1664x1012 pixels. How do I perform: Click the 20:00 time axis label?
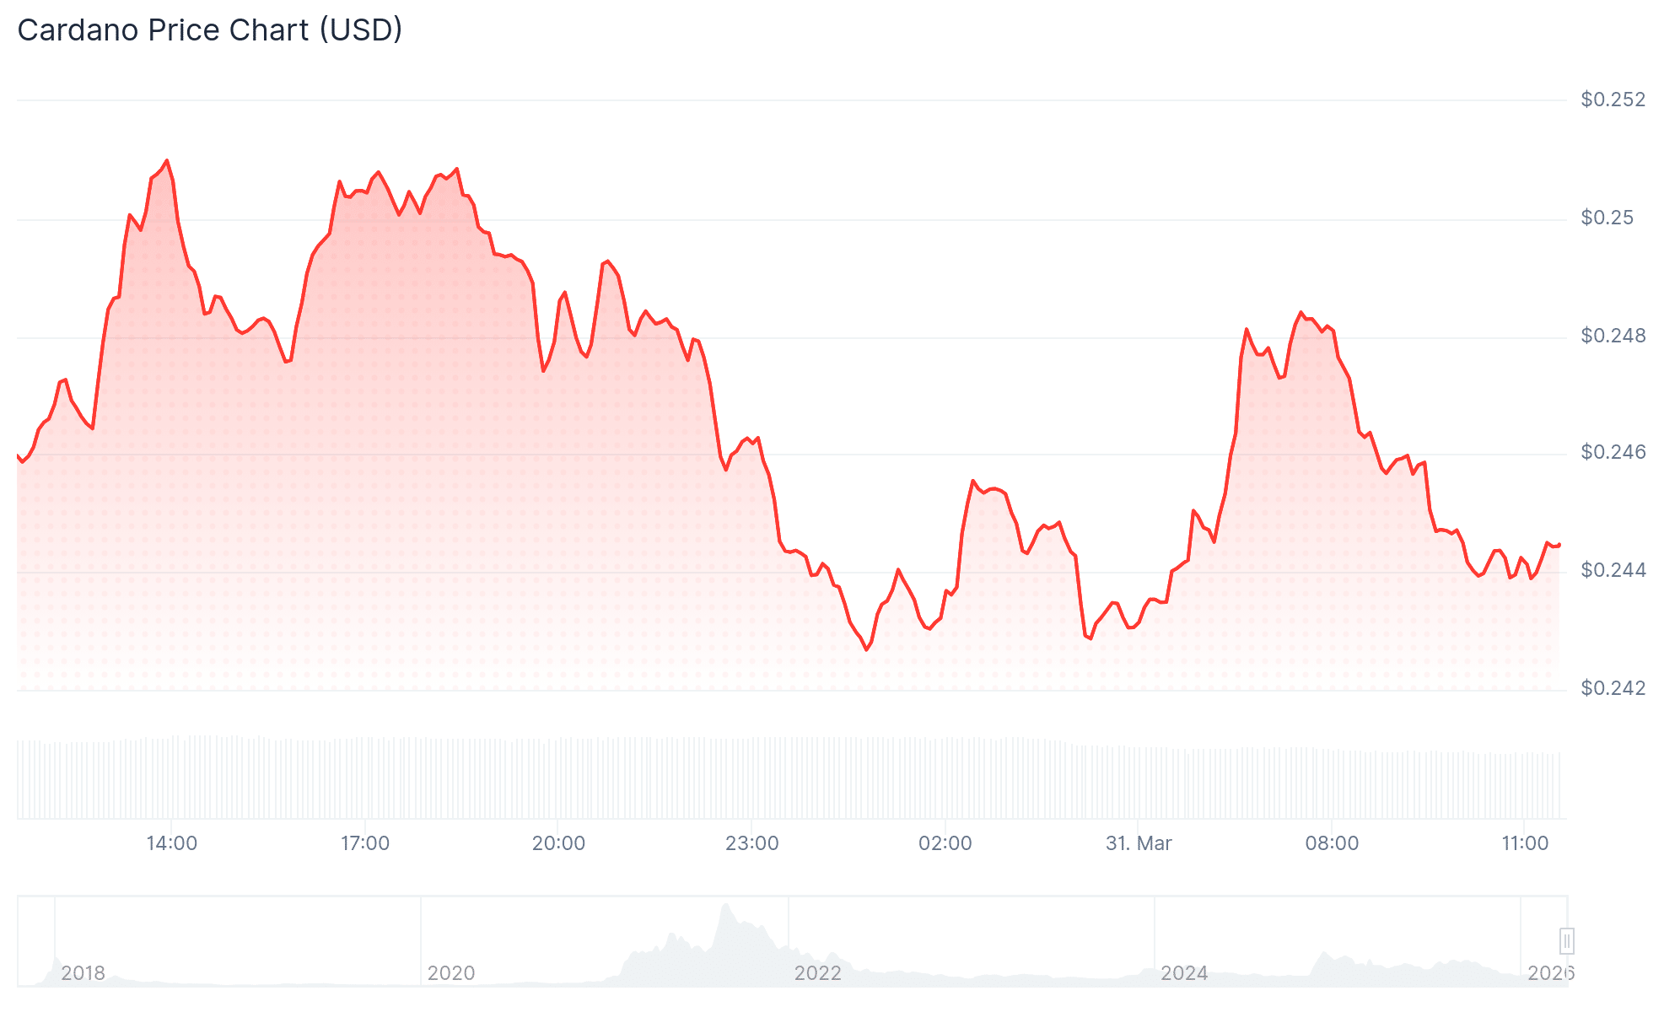click(x=558, y=843)
